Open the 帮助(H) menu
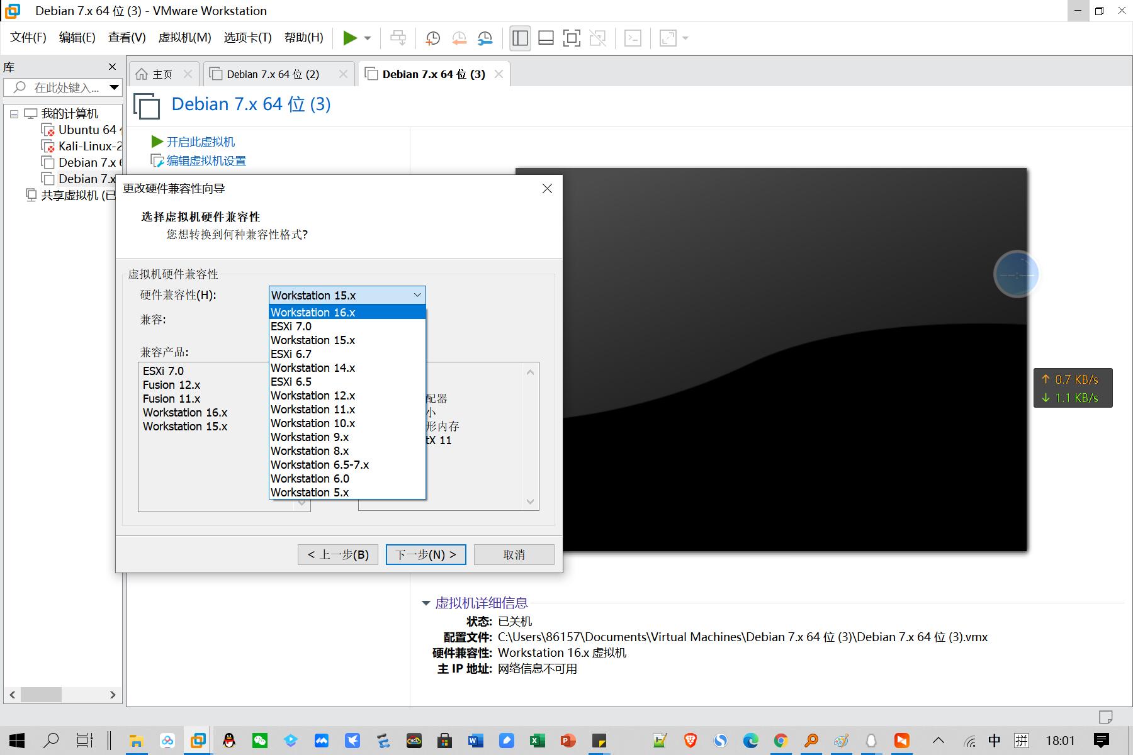Image resolution: width=1133 pixels, height=755 pixels. (304, 38)
